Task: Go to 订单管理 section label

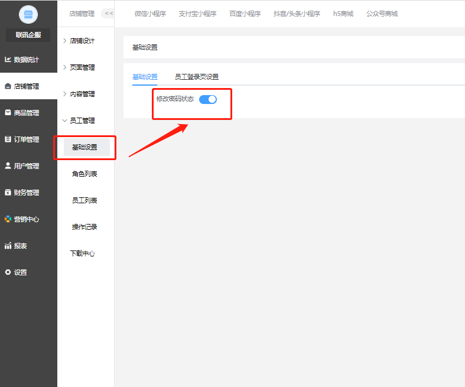Action: [27, 139]
